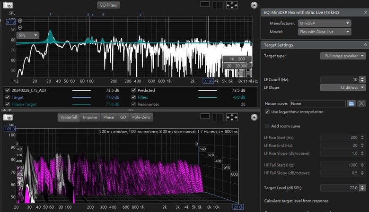Select the single-pane layout icon on the SPL graph
369x212 pixels.
click(x=205, y=4)
